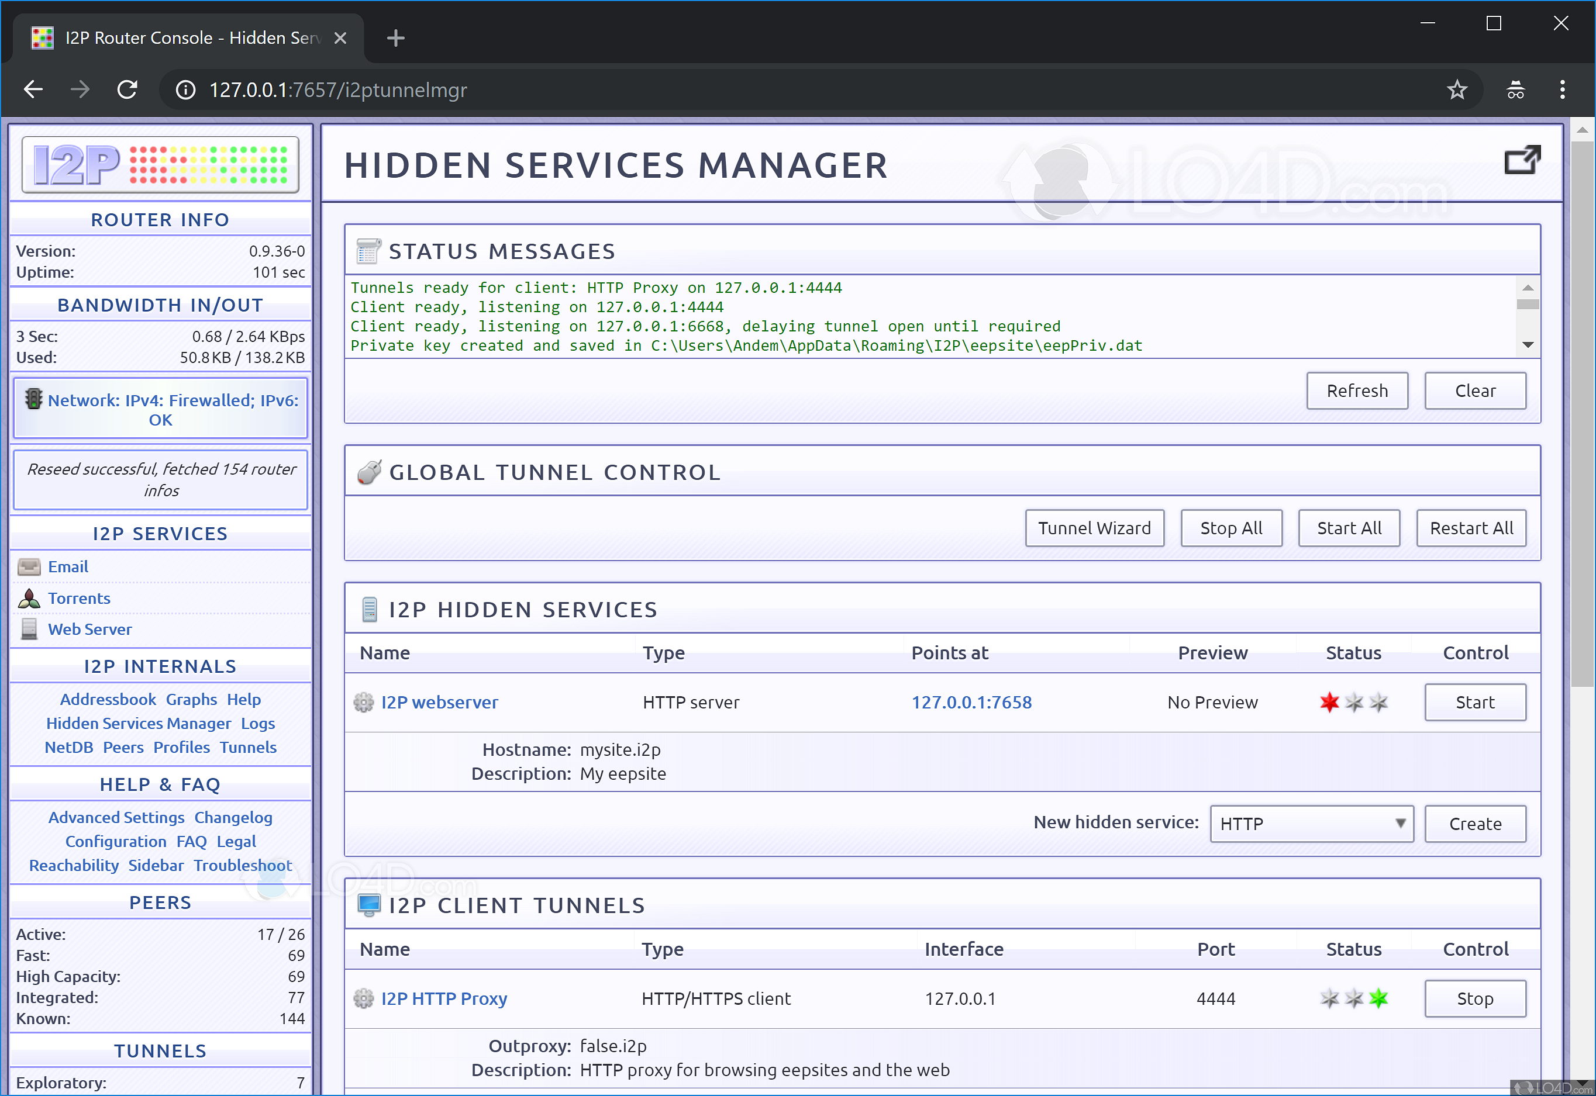Open the Chrome three-dot menu
Viewport: 1596px width, 1096px height.
[1562, 89]
